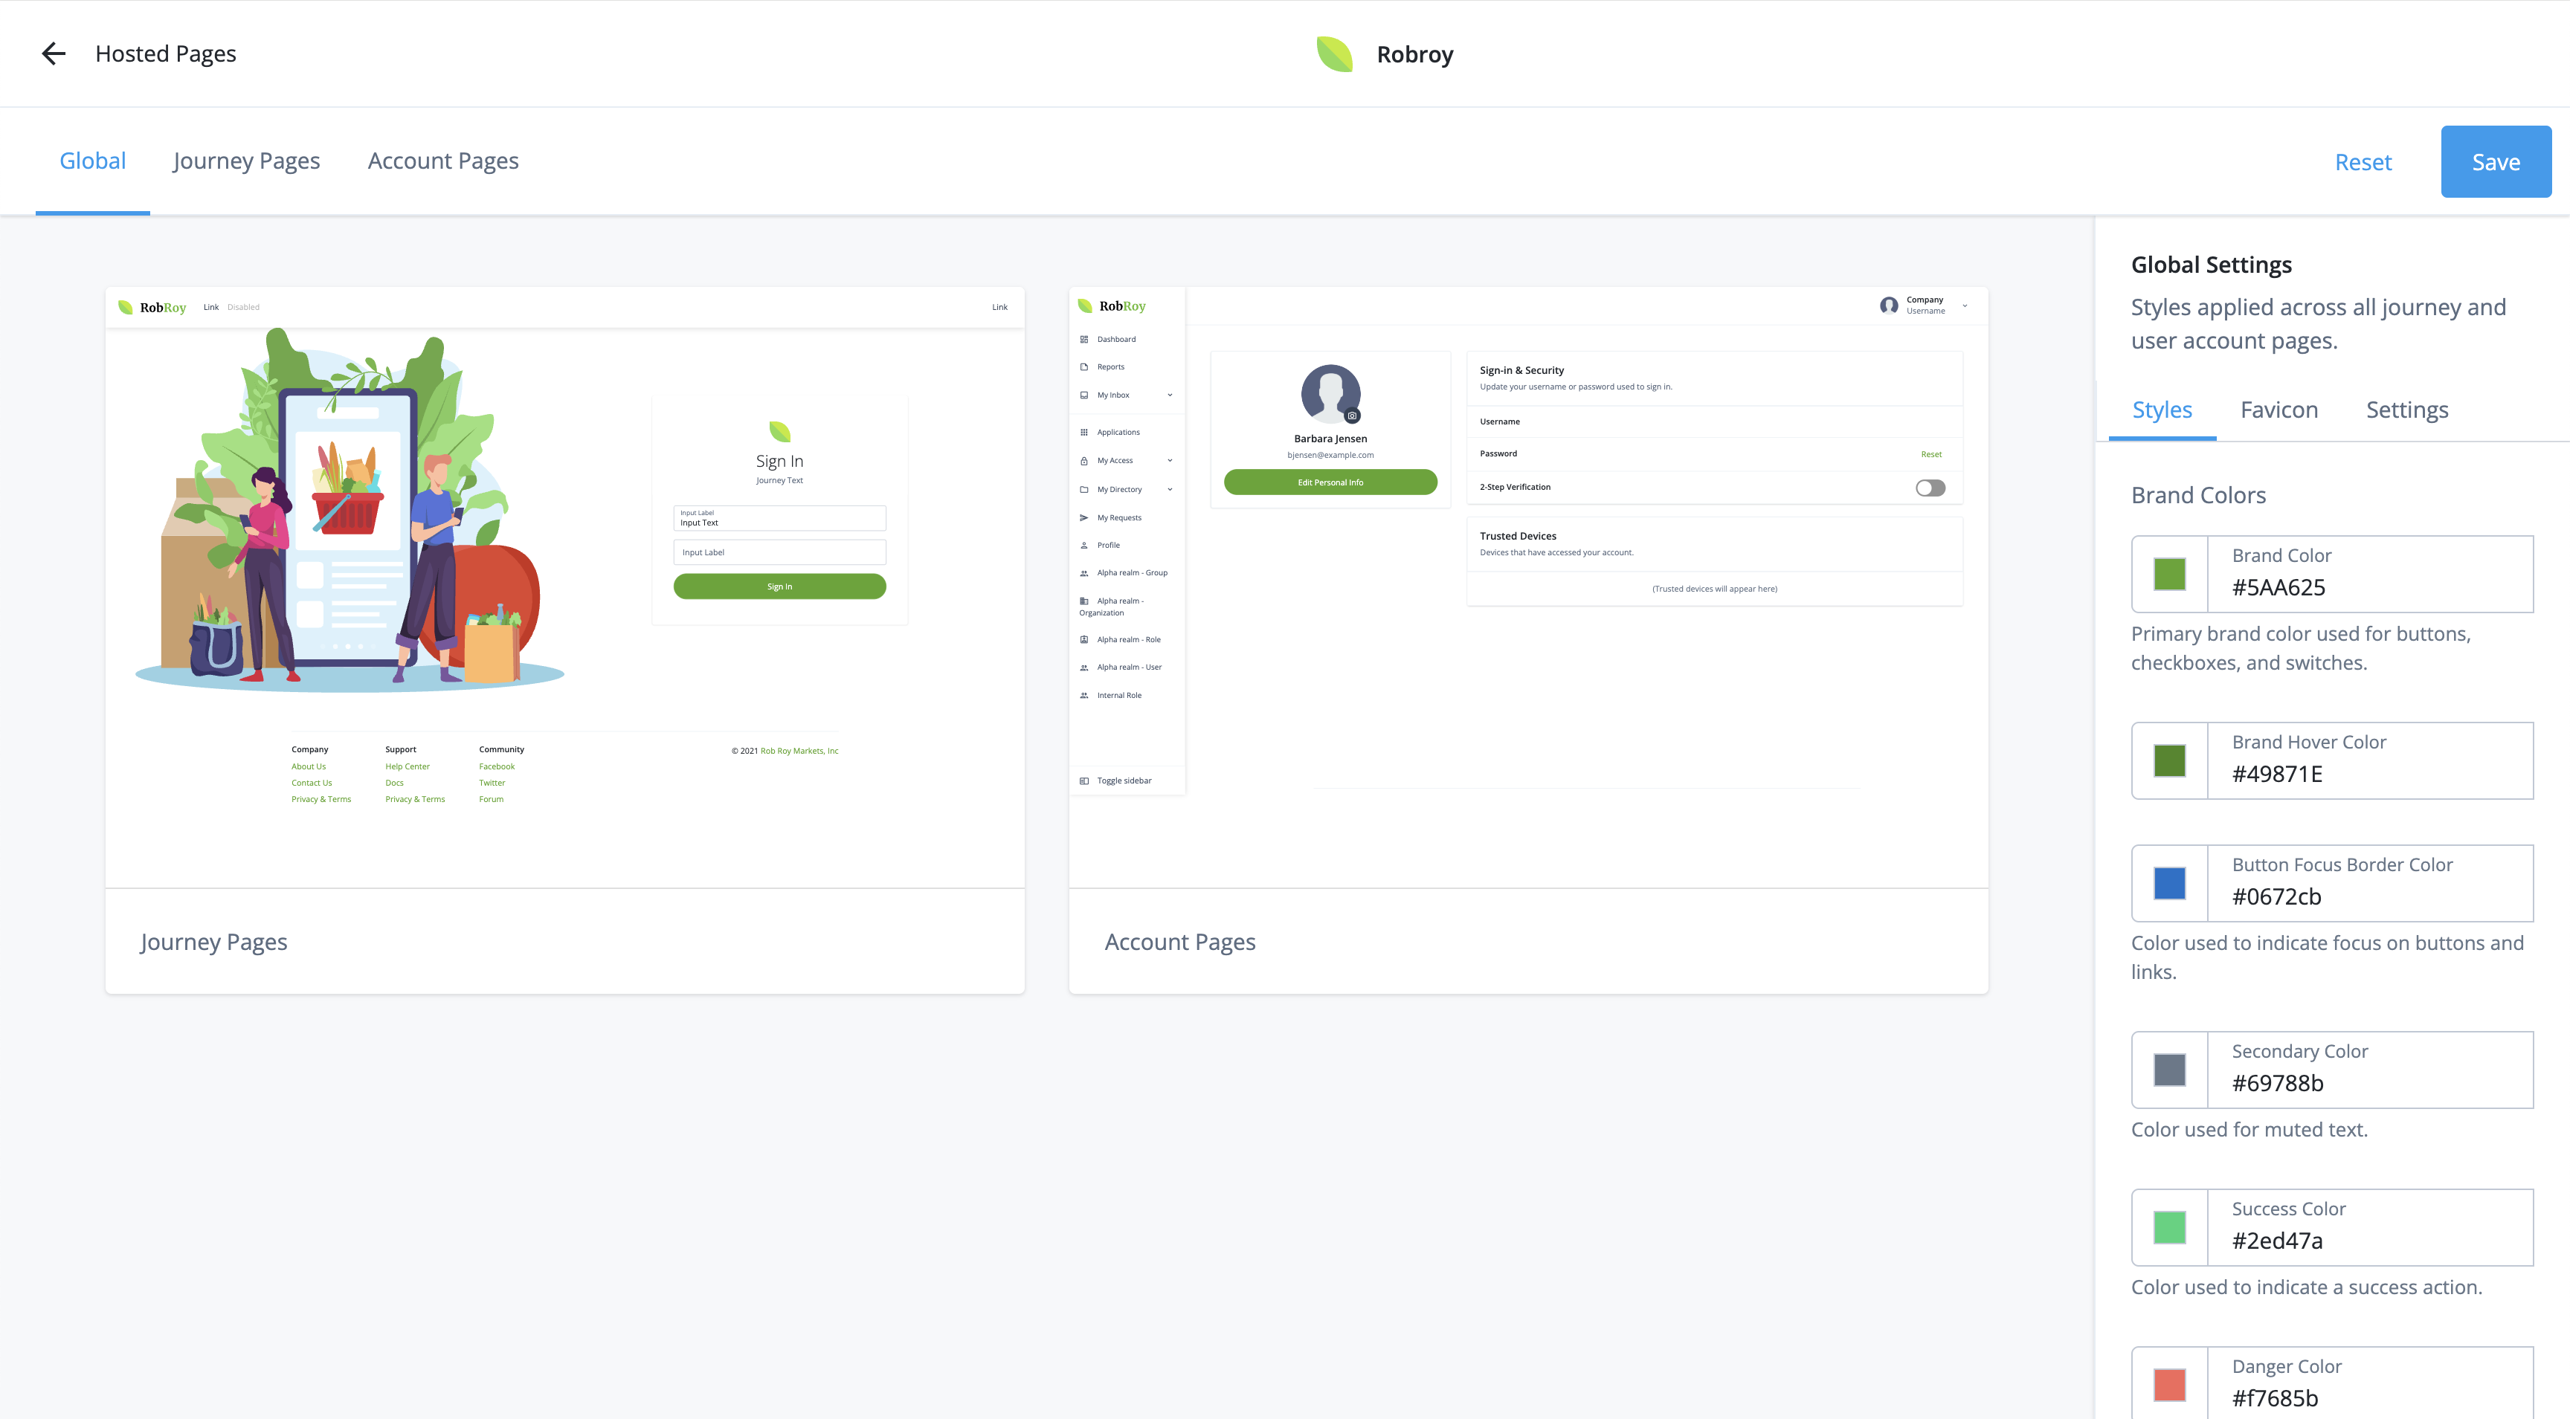2570x1419 pixels.
Task: Click the Save button
Action: pos(2495,161)
